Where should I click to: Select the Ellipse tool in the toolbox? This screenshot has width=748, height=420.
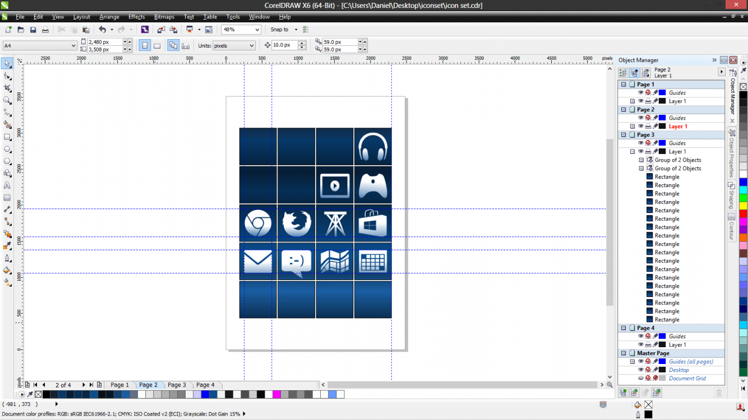7,149
